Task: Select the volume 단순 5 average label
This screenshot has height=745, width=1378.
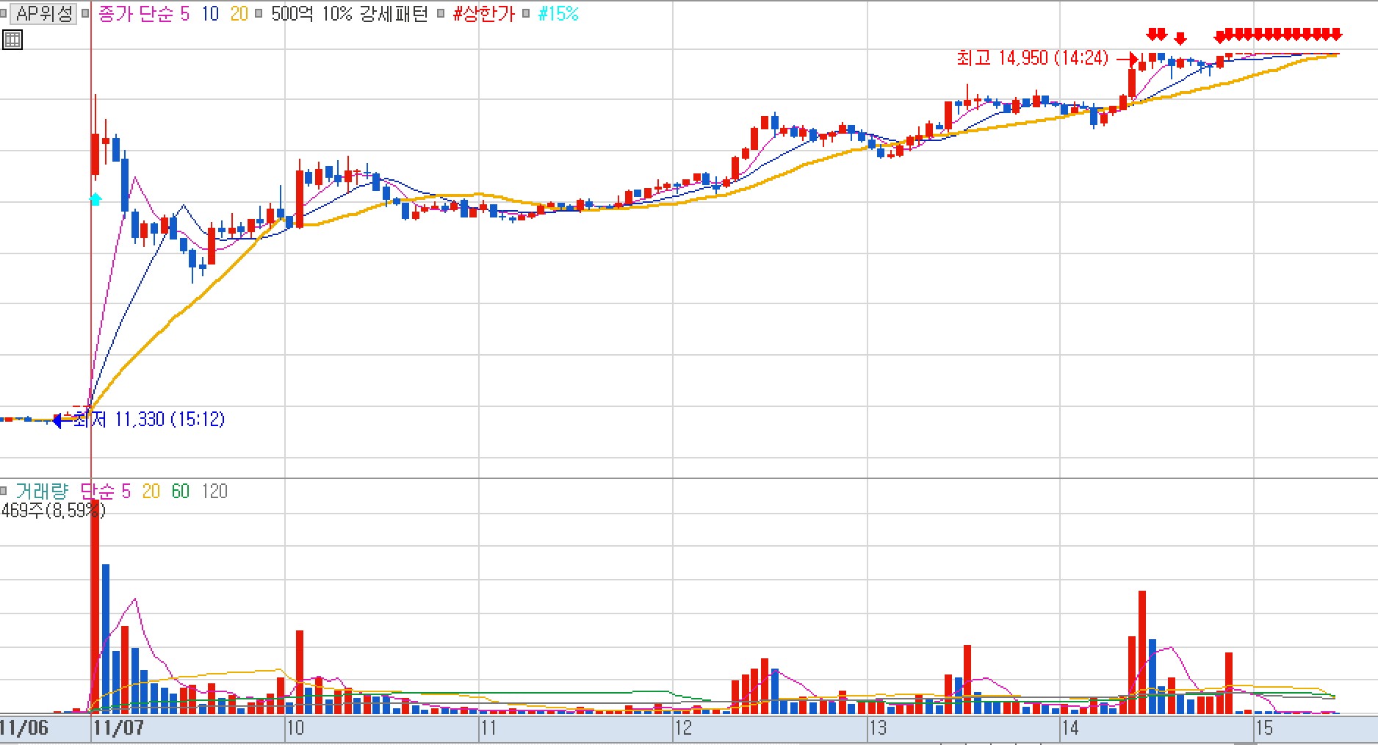Action: tap(105, 491)
